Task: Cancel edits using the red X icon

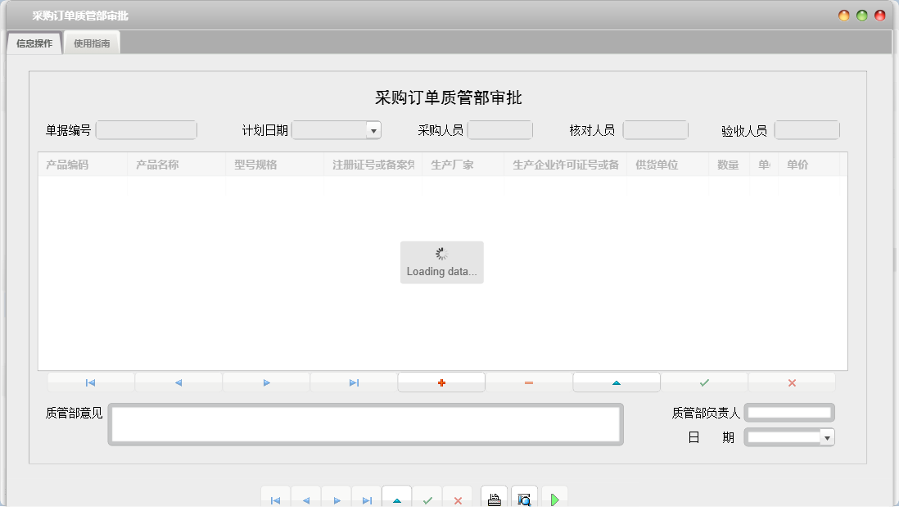Action: pos(792,382)
